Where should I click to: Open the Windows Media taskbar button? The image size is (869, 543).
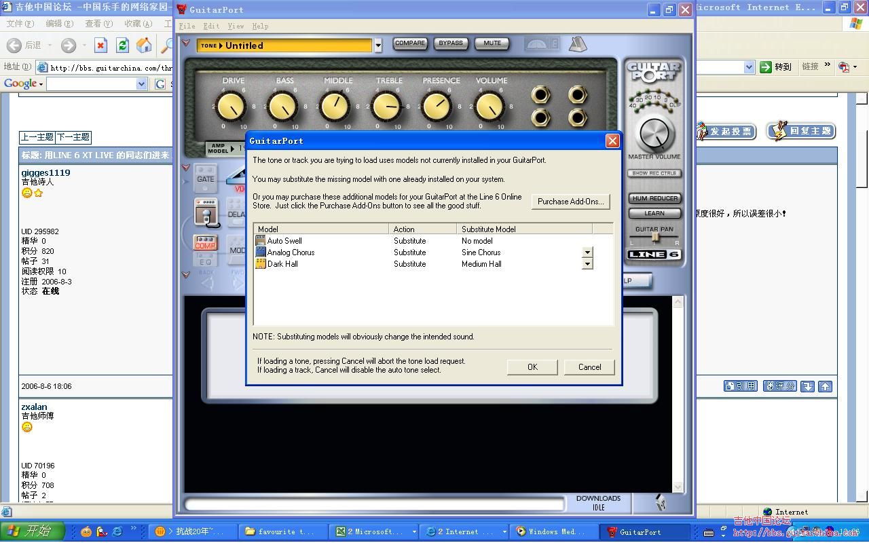(555, 532)
